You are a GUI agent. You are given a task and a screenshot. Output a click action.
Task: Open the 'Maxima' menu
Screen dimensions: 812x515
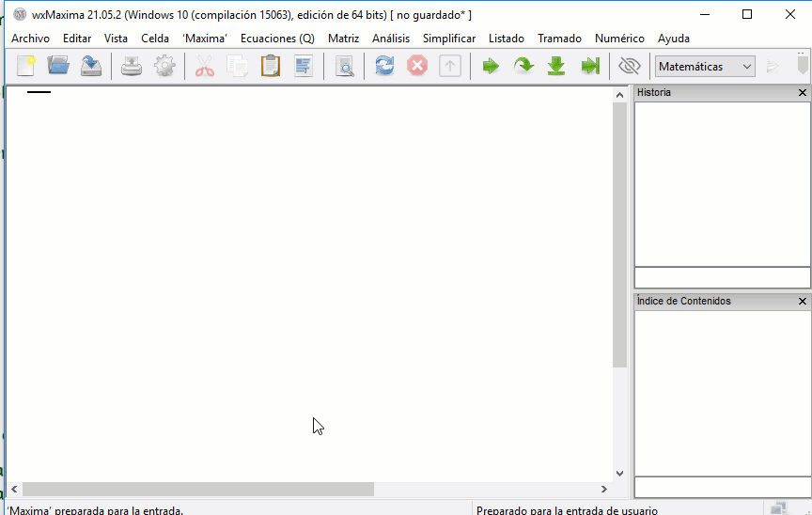point(205,39)
